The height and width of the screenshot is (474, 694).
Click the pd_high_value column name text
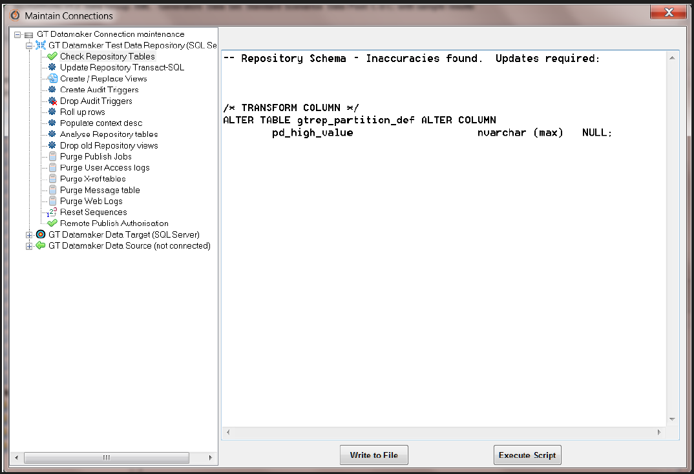(313, 132)
